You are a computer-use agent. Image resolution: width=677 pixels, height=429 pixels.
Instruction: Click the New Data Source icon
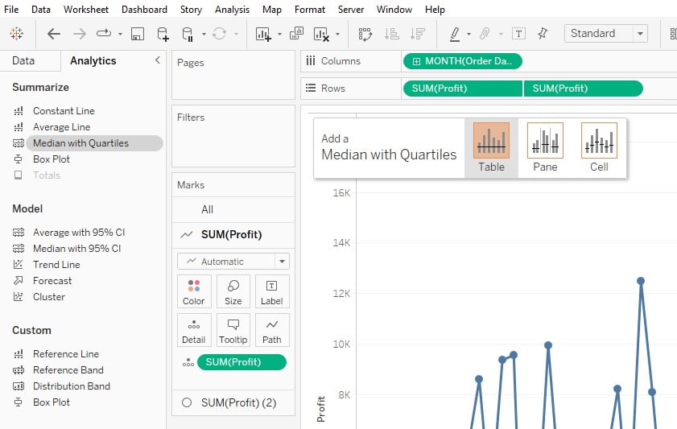tap(163, 34)
